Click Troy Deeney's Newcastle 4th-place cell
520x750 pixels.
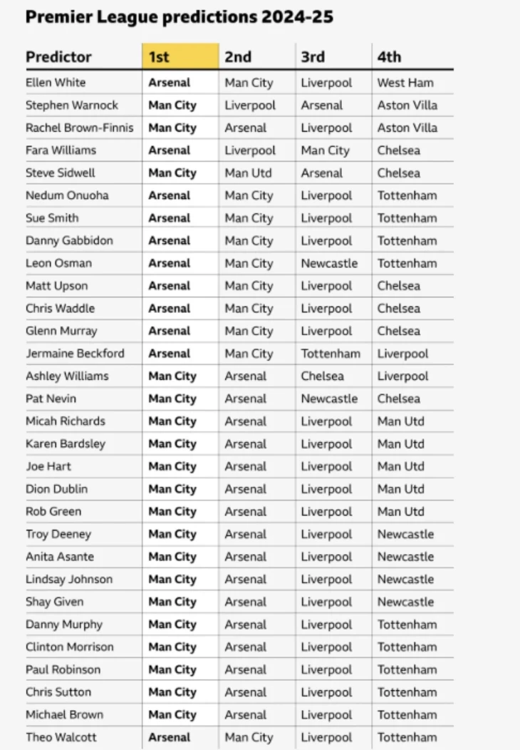405,534
